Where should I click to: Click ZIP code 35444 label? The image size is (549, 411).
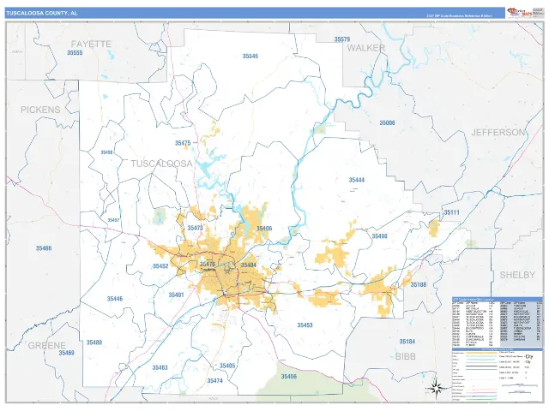click(357, 180)
